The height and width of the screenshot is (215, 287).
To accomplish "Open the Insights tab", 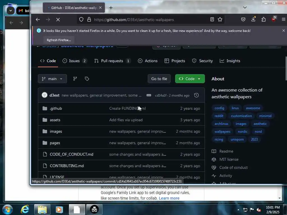I will [230, 61].
